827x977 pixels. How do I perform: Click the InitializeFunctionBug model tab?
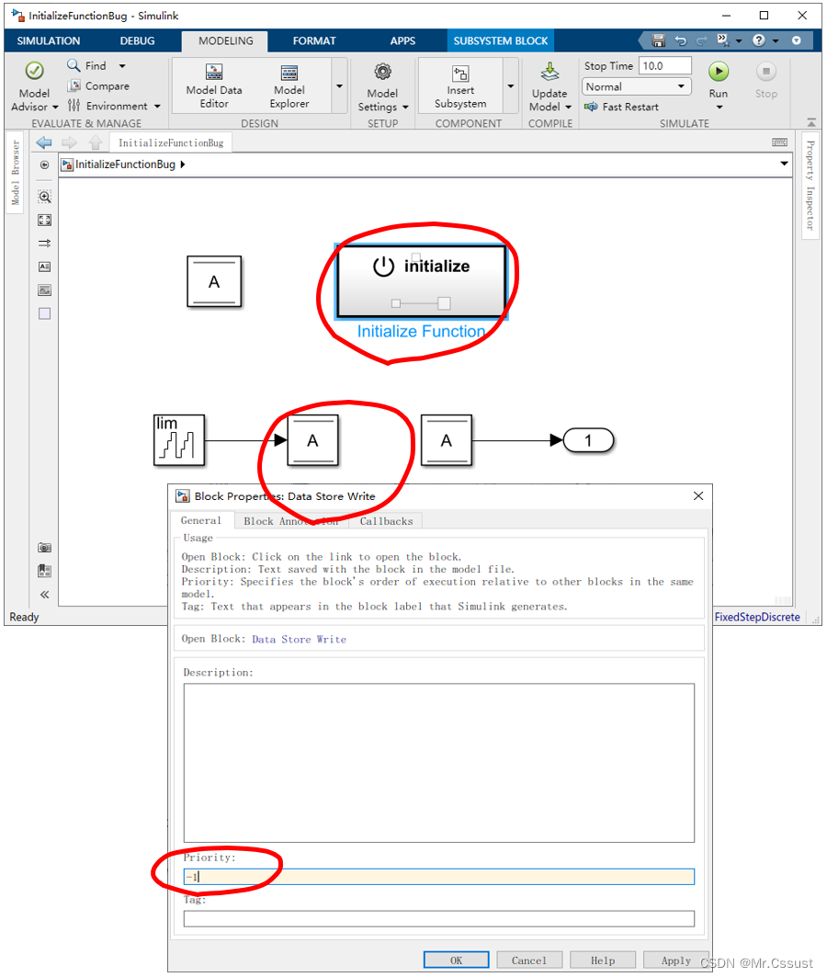pos(171,142)
